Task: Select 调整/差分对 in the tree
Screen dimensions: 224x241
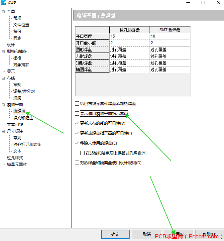Action: click(x=24, y=91)
